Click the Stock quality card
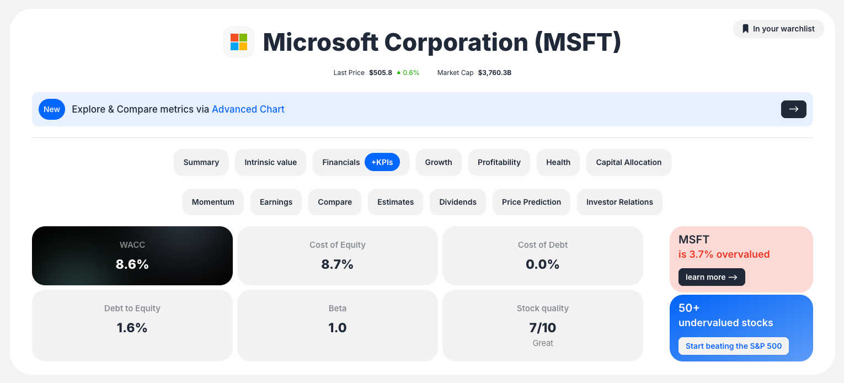The width and height of the screenshot is (844, 383). pos(543,326)
